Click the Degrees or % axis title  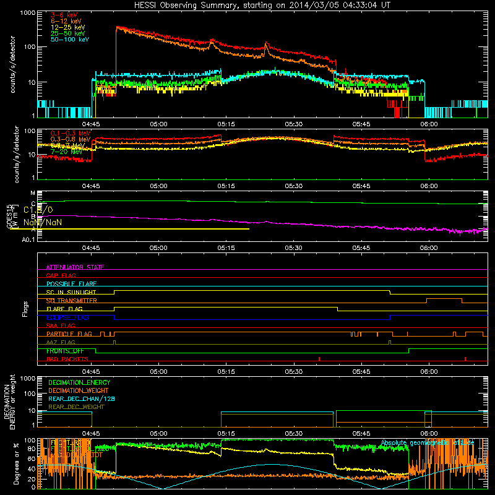pyautogui.click(x=16, y=463)
